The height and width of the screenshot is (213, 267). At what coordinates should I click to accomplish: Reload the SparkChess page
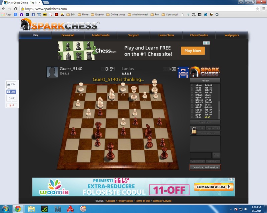click(x=16, y=9)
